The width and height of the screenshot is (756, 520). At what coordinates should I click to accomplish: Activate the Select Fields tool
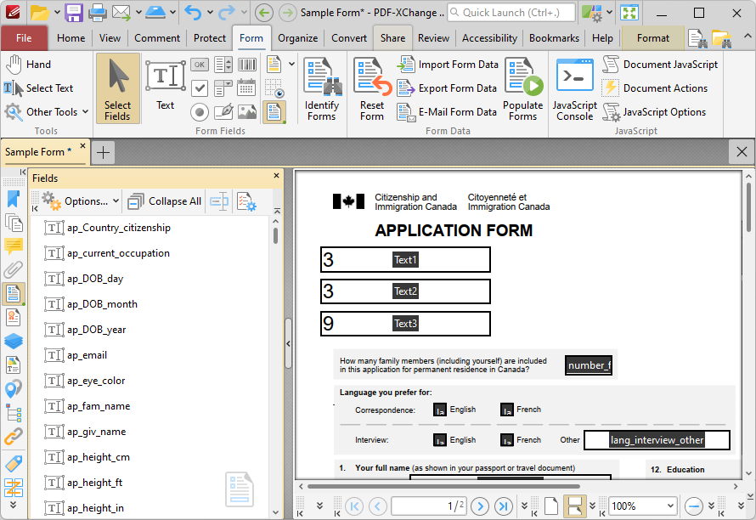117,88
